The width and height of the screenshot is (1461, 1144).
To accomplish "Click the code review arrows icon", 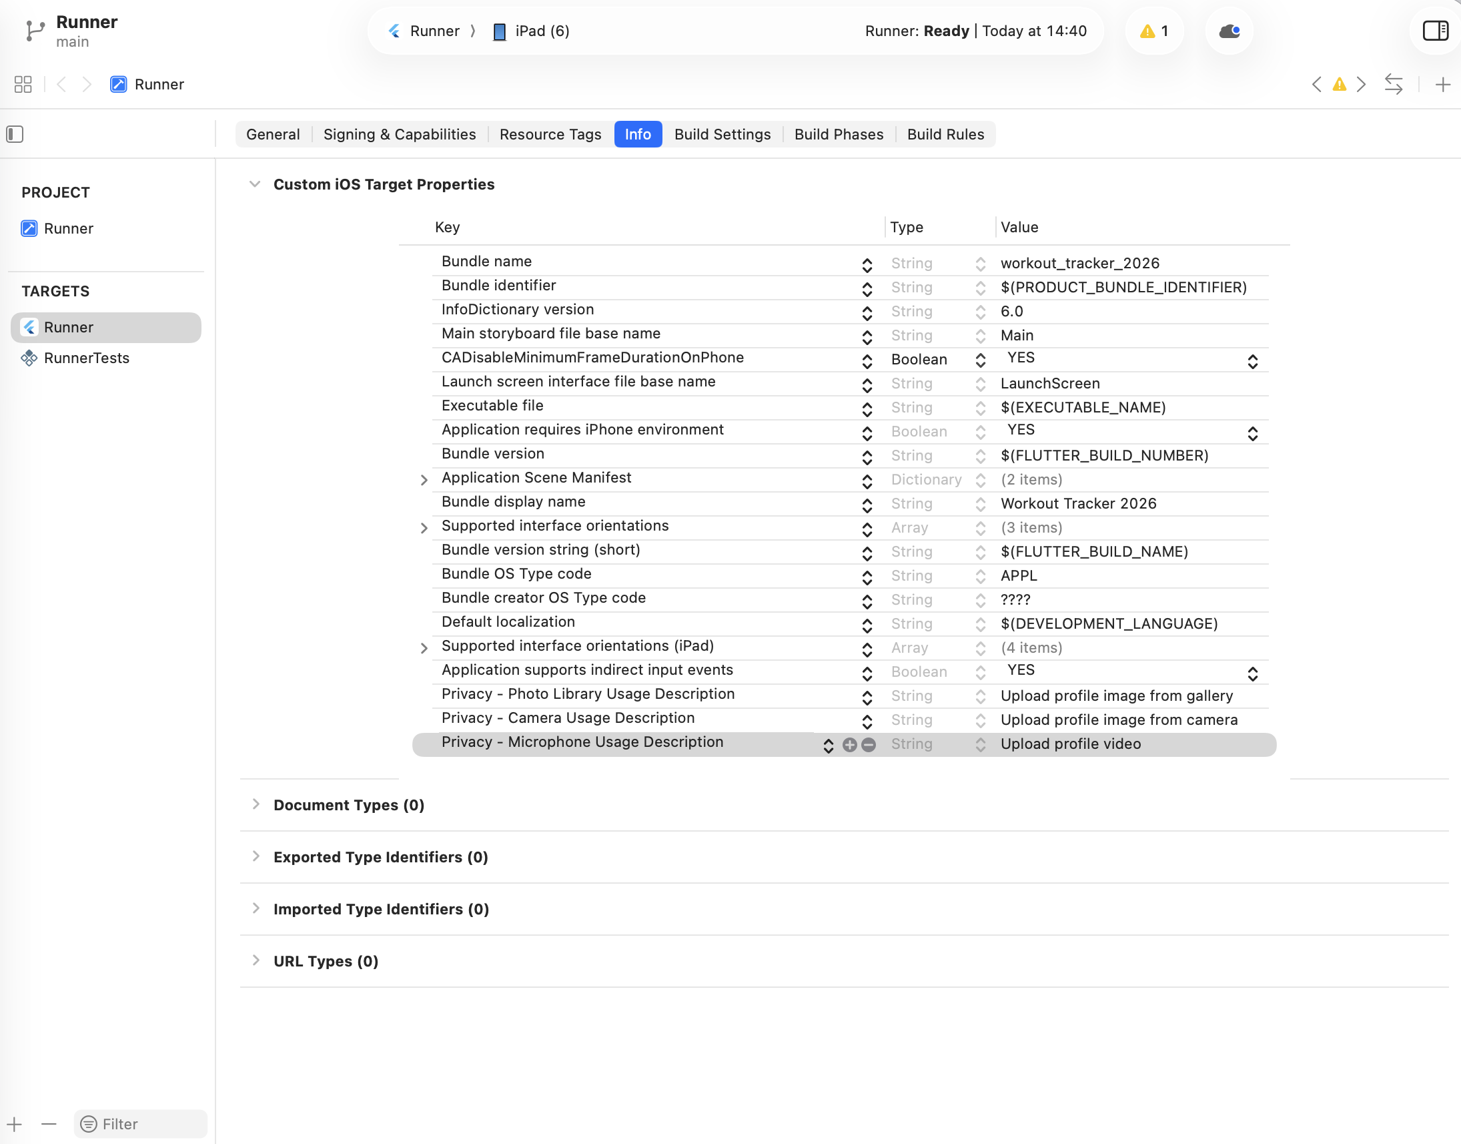I will 1394,84.
